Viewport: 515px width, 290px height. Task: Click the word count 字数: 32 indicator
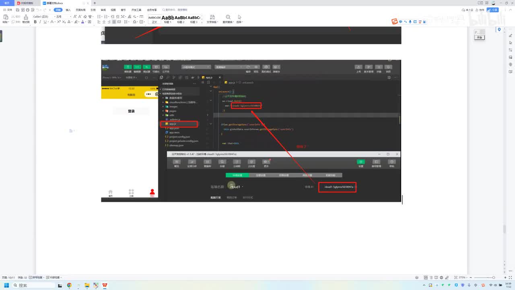click(x=23, y=278)
